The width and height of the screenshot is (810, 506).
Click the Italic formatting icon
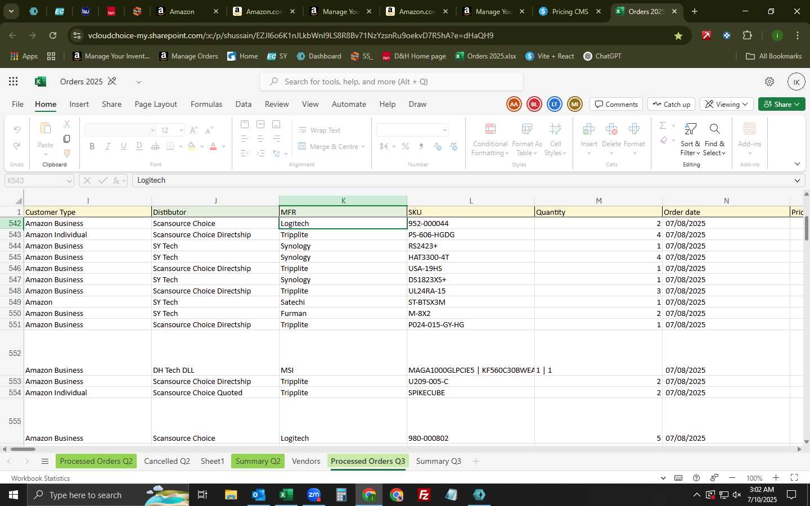[107, 146]
